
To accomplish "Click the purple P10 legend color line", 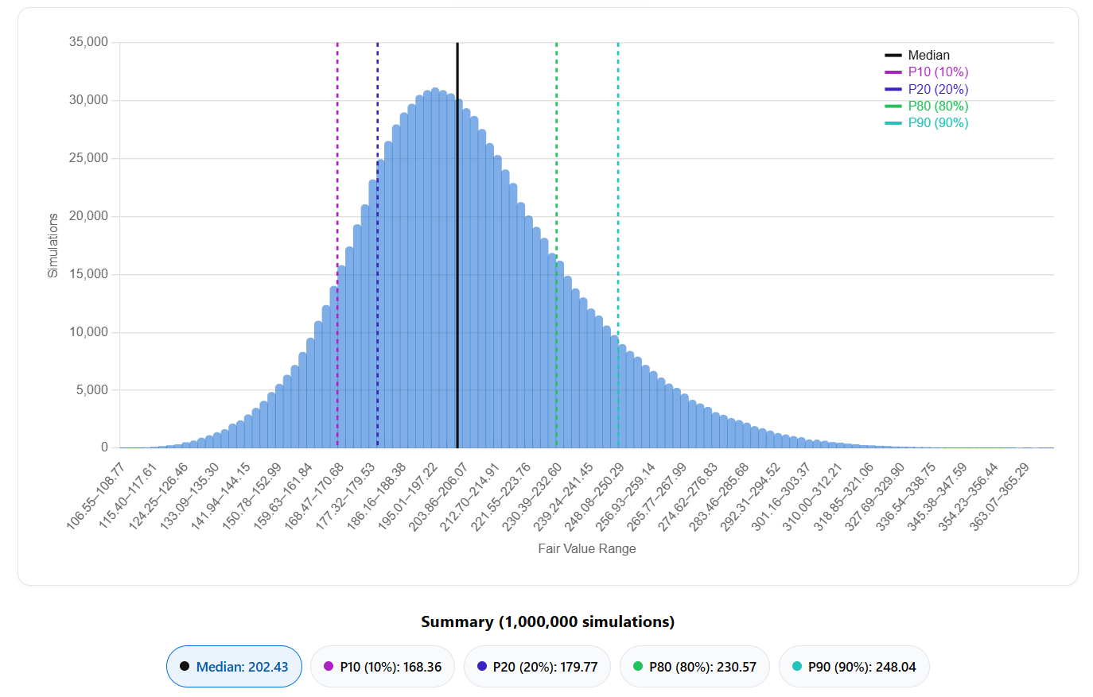I will pyautogui.click(x=893, y=72).
